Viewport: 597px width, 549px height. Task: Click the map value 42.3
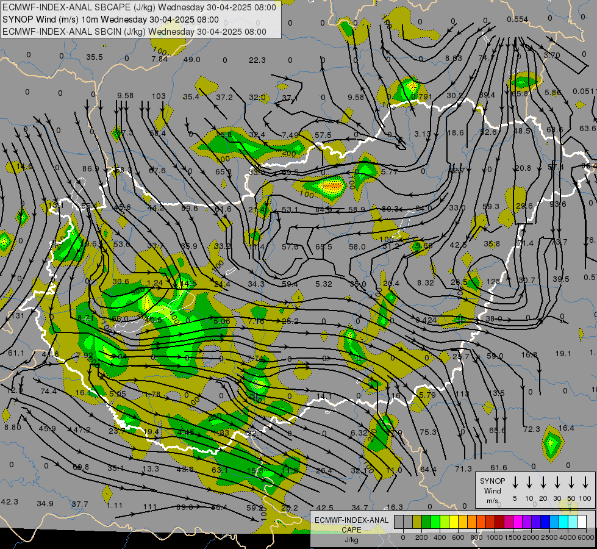tap(9, 502)
